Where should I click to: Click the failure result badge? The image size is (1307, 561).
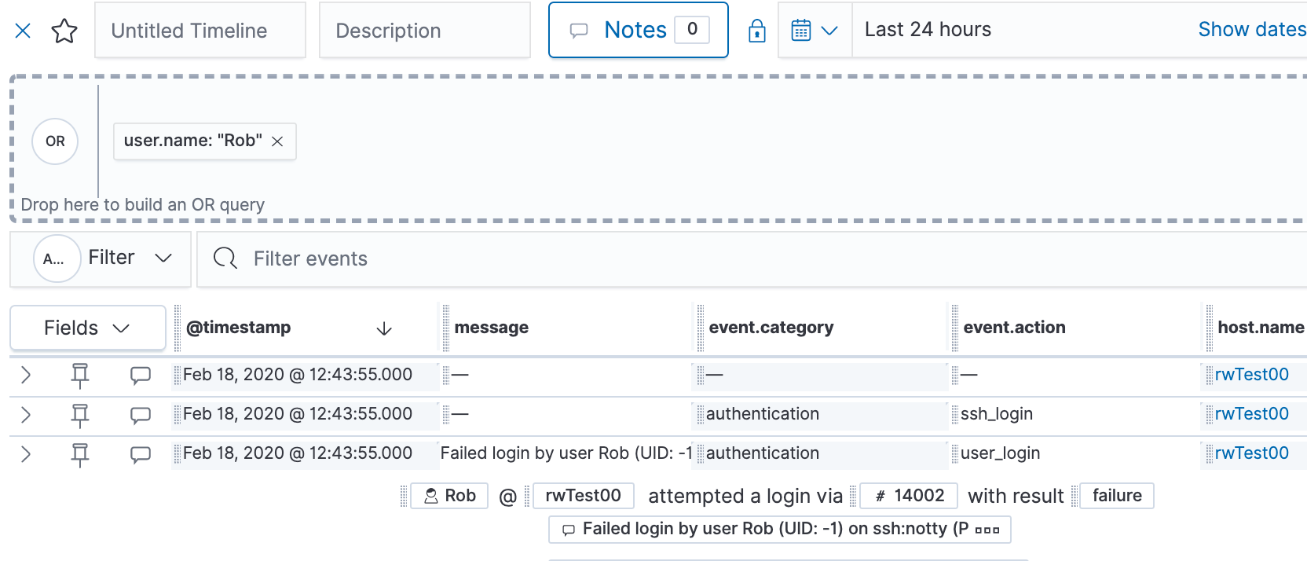[1117, 496]
